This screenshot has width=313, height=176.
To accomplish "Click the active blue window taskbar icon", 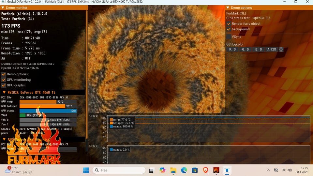I will (227, 170).
